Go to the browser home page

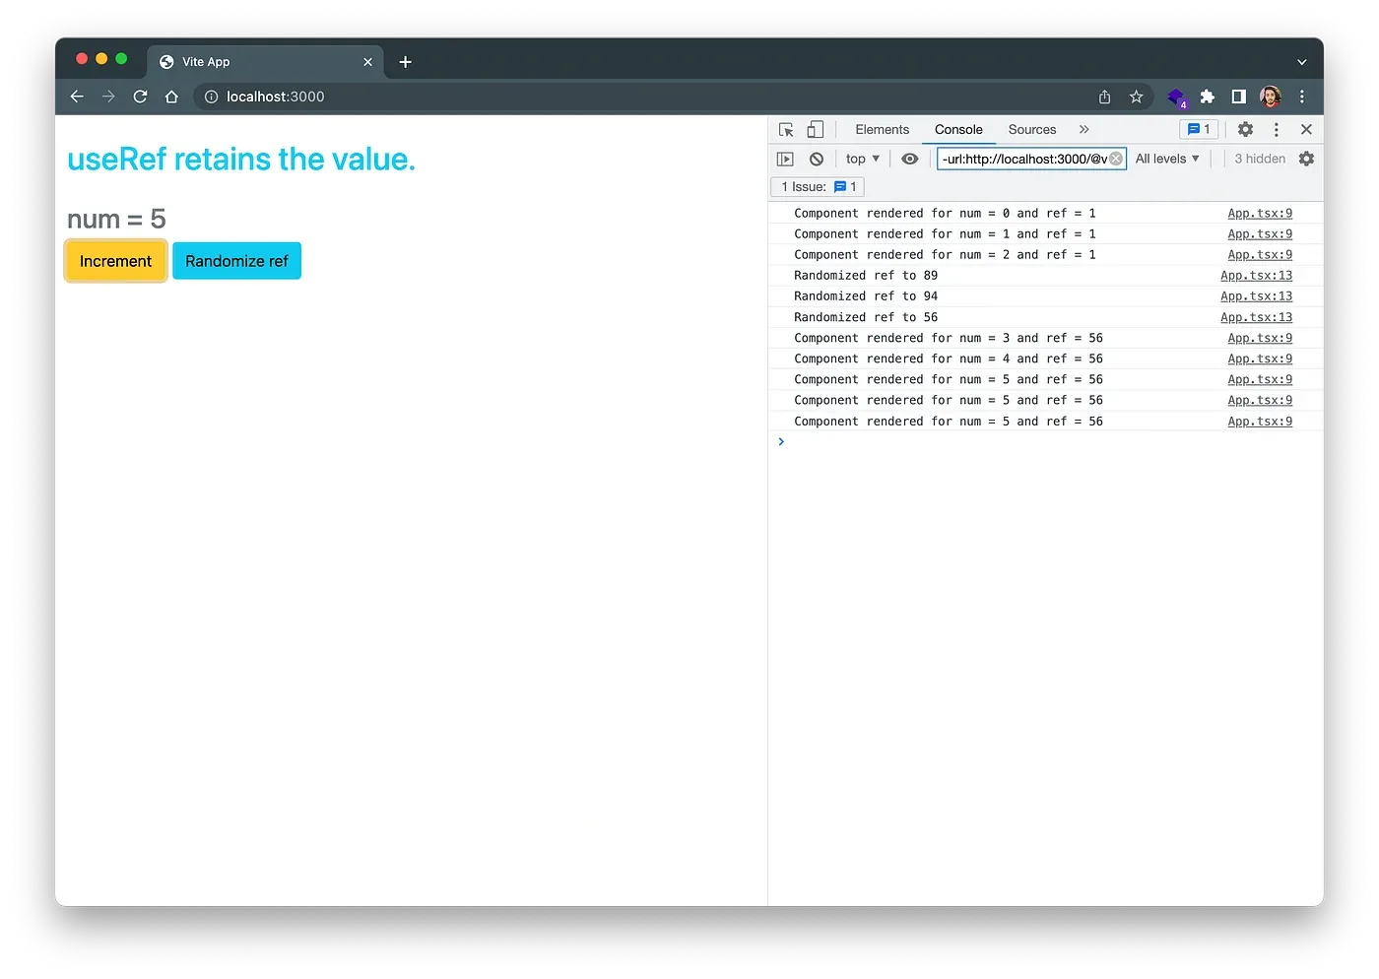[x=171, y=97]
